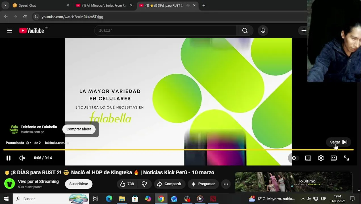Click the Preguntar button
This screenshot has width=361, height=204.
203,184
